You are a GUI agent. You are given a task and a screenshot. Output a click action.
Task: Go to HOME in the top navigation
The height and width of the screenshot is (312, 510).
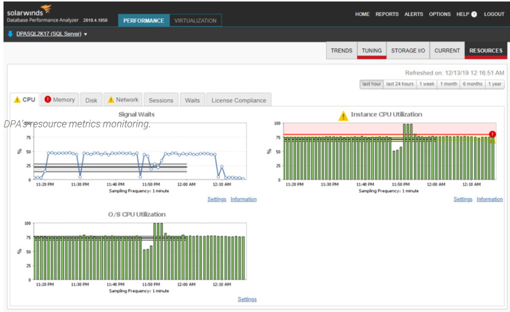tap(362, 14)
